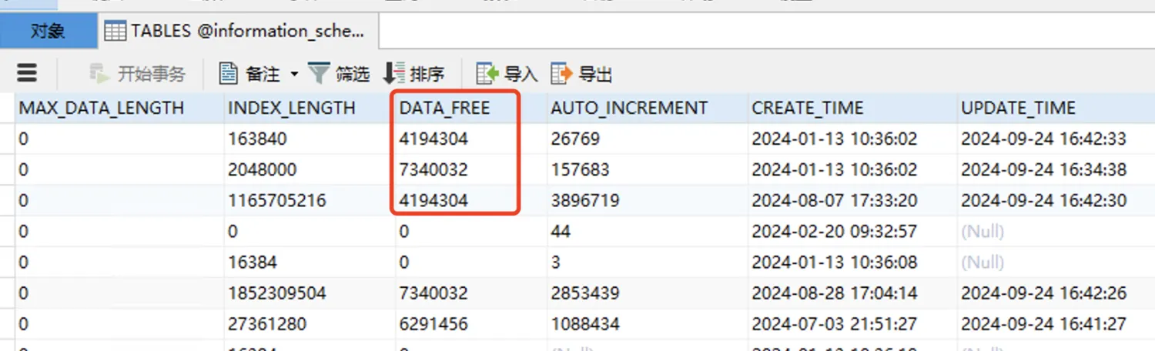This screenshot has height=351, width=1155.
Task: Click the Begin Transaction (开始事务) button
Action: [x=138, y=74]
